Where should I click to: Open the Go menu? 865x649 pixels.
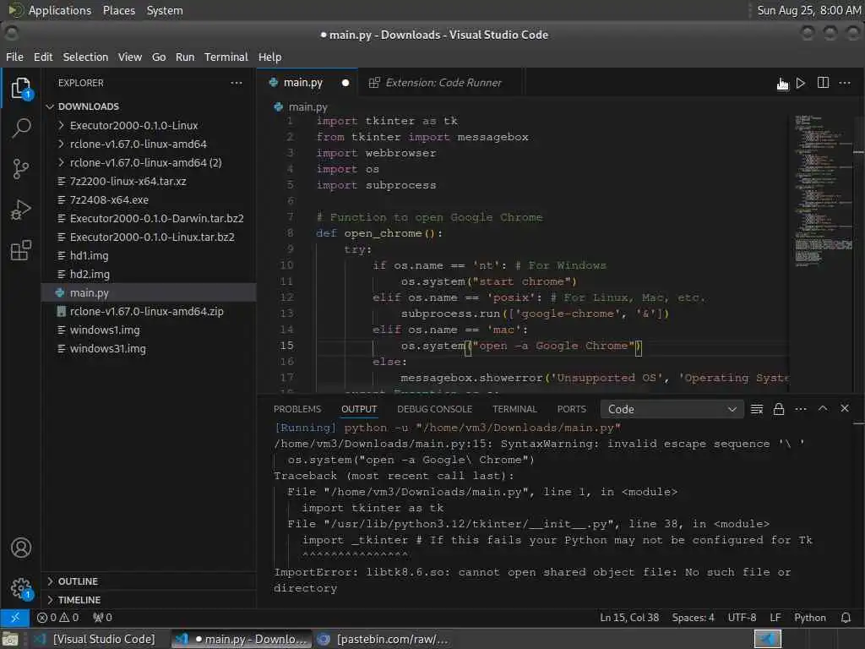click(159, 57)
